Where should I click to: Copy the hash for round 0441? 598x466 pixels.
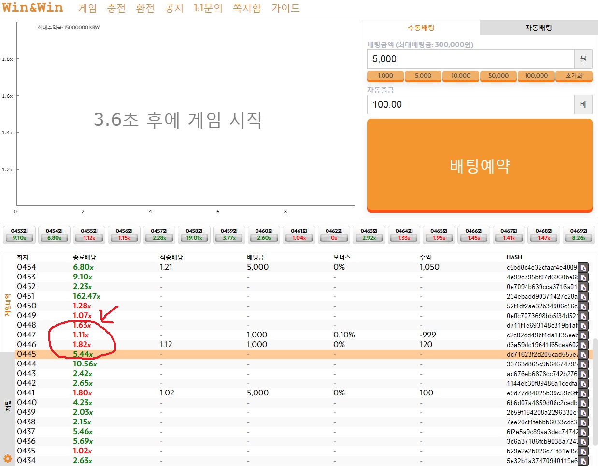pos(583,393)
